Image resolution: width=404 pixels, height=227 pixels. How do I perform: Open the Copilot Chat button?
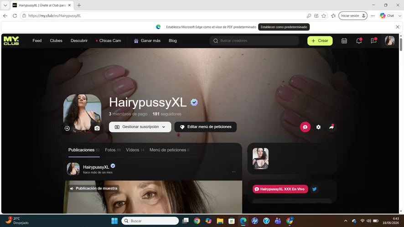point(387,15)
